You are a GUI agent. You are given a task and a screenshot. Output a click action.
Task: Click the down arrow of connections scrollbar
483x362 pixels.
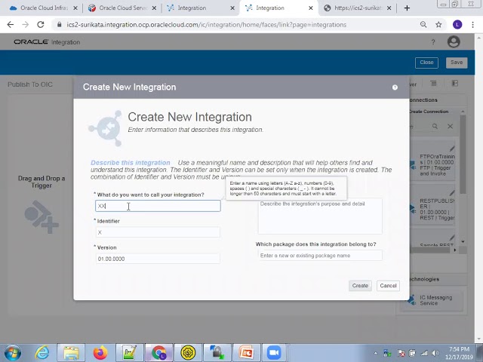click(463, 241)
